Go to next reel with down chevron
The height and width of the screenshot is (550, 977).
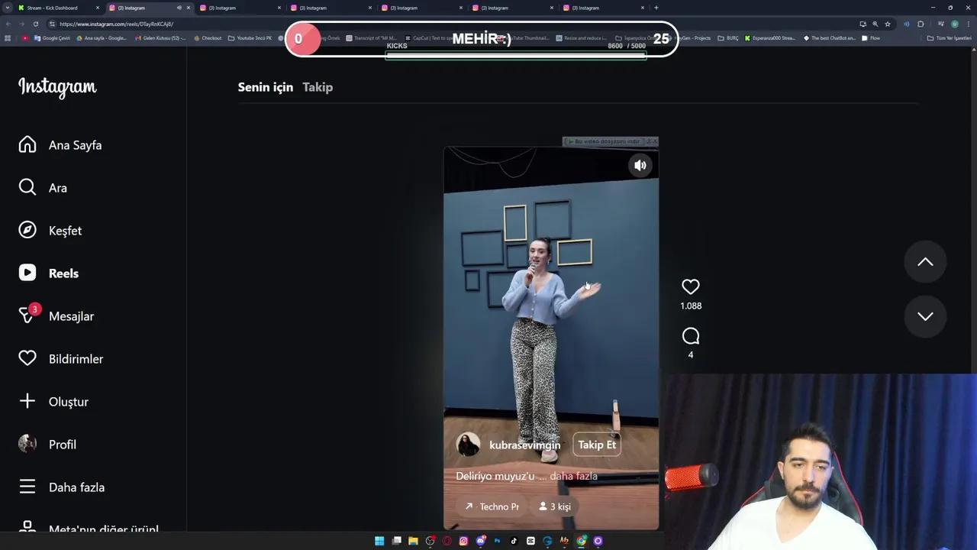click(925, 316)
